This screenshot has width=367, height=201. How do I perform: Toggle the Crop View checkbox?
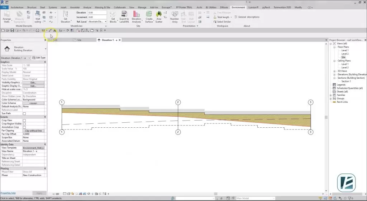click(24, 121)
